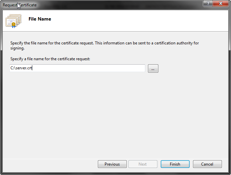Open file browser with the ellipsis button
Screen dimensions: 231x175
(153, 68)
